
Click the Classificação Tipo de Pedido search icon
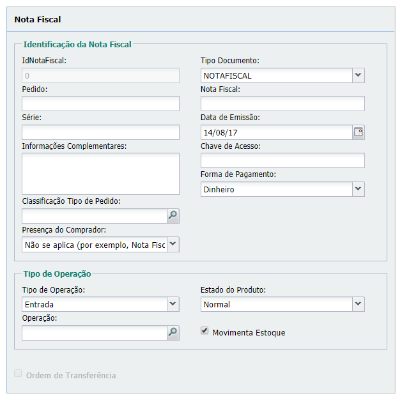(173, 216)
